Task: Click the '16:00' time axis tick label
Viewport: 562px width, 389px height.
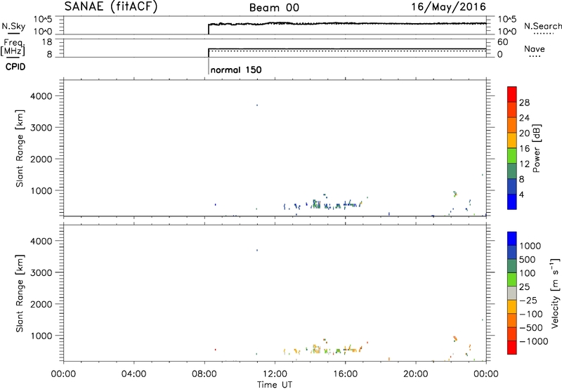Action: pos(345,374)
